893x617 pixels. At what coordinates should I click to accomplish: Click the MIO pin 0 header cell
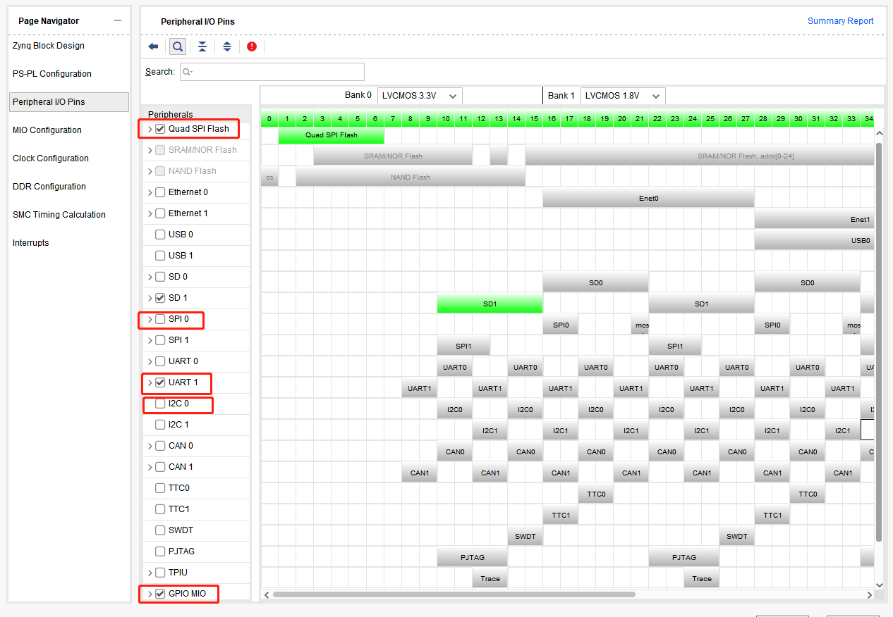[x=269, y=119]
